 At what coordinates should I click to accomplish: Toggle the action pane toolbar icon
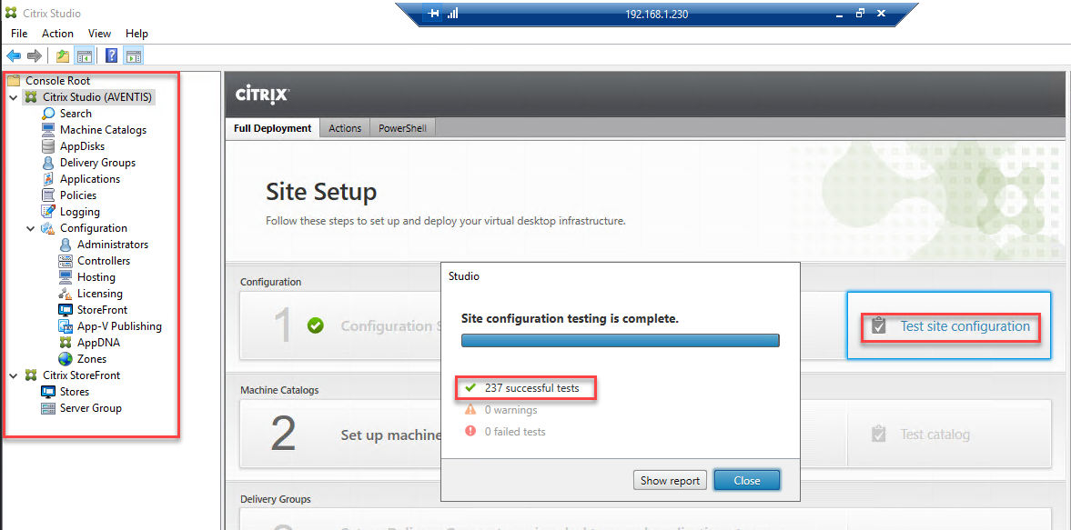(133, 55)
